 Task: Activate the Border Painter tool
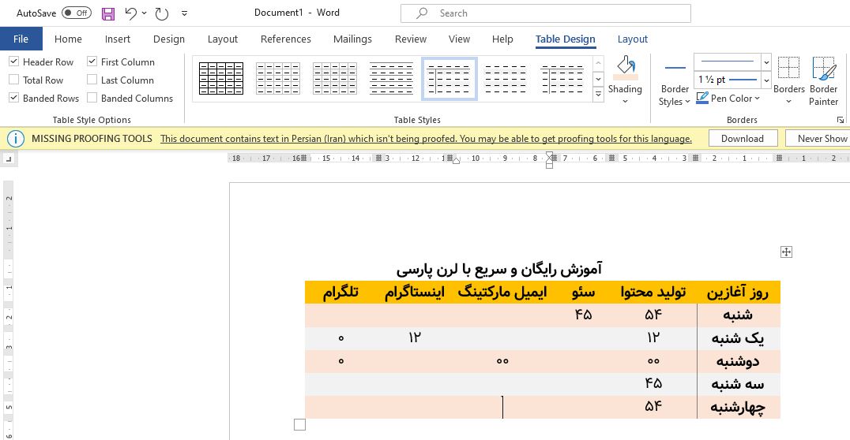823,80
